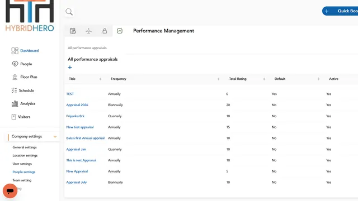Click Default Yes in TEST row

274,94
